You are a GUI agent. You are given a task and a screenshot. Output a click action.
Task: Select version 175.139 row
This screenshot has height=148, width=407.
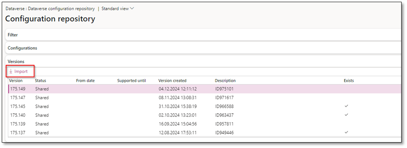click(x=205, y=124)
